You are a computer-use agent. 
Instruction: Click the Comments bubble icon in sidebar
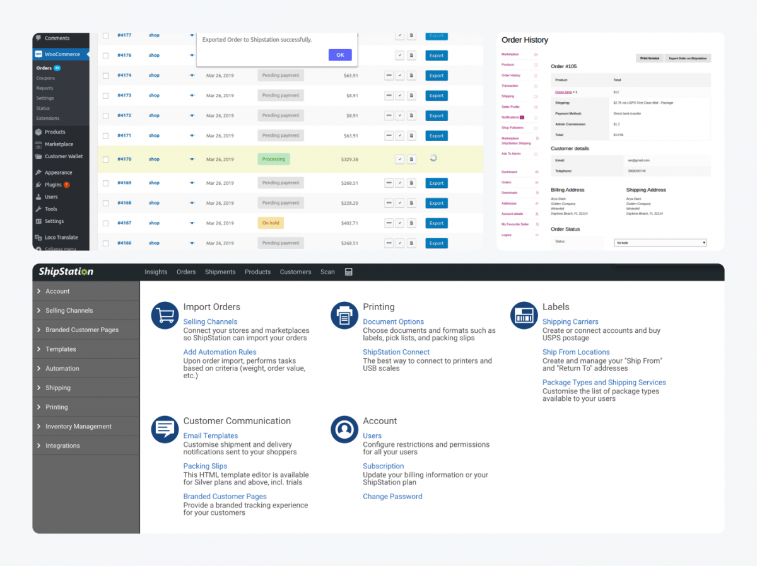click(x=38, y=38)
